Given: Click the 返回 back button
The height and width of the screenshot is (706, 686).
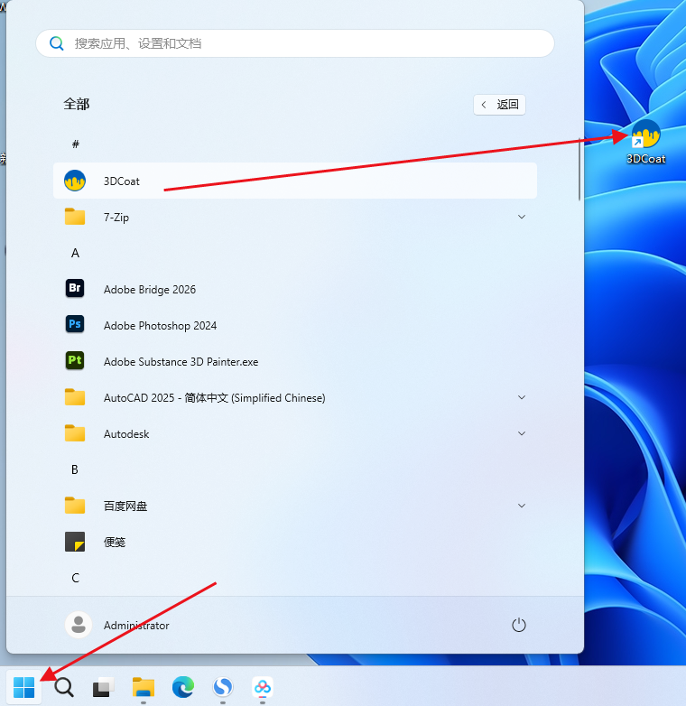Looking at the screenshot, I should (x=499, y=105).
